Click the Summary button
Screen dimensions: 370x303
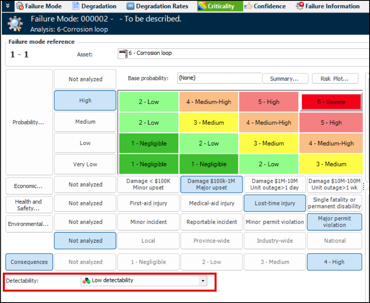(x=284, y=79)
